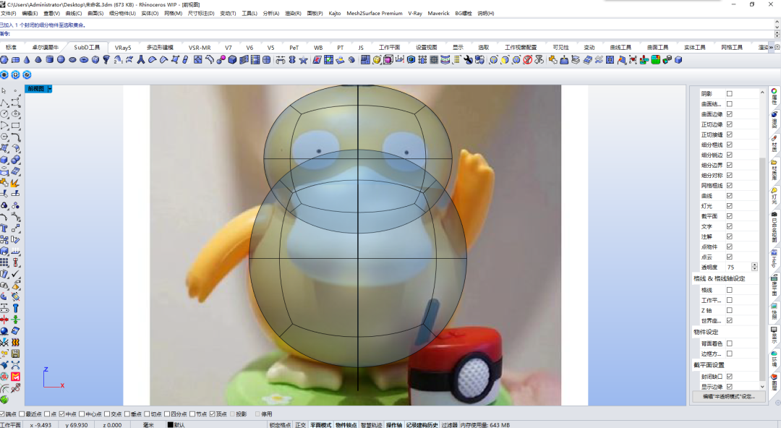Viewport: 781px width, 428px height.
Task: Click the multicolored grid icon in toolbar
Action: (656, 60)
